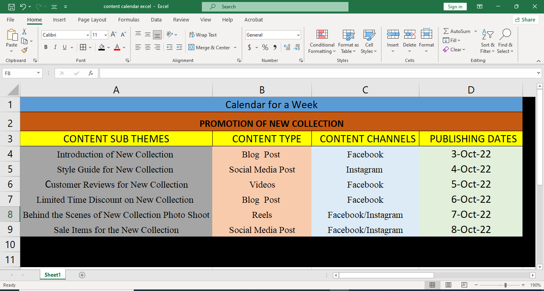Add a new sheet with plus button
Viewport: 544px width, 291px height.
(x=82, y=275)
